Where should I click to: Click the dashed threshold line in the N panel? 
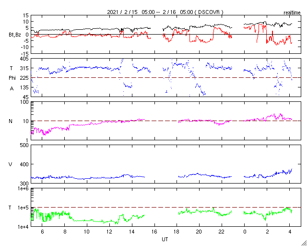165,121
